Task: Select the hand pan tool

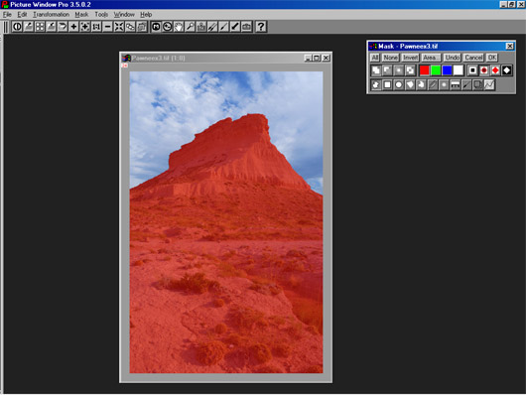Action: tap(179, 27)
